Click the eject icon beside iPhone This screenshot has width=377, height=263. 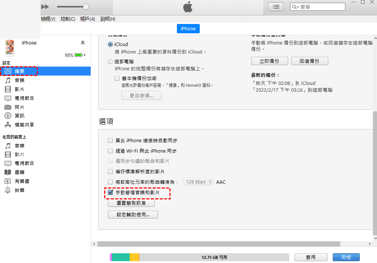point(83,42)
